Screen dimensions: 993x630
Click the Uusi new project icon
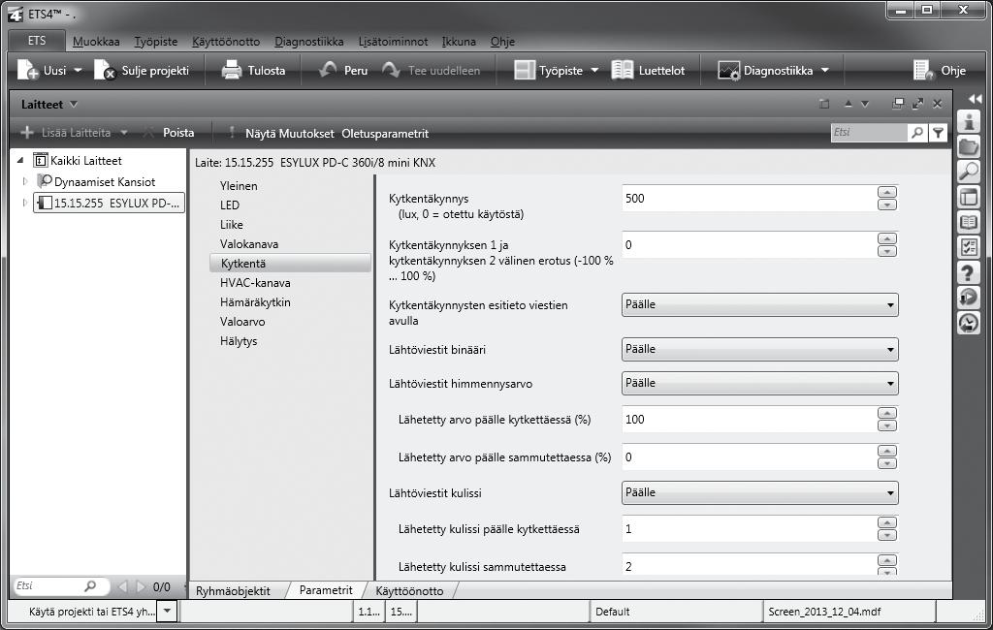(28, 71)
